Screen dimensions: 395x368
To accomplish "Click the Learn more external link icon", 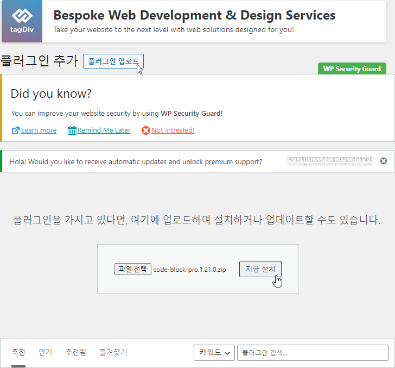I will pos(16,130).
